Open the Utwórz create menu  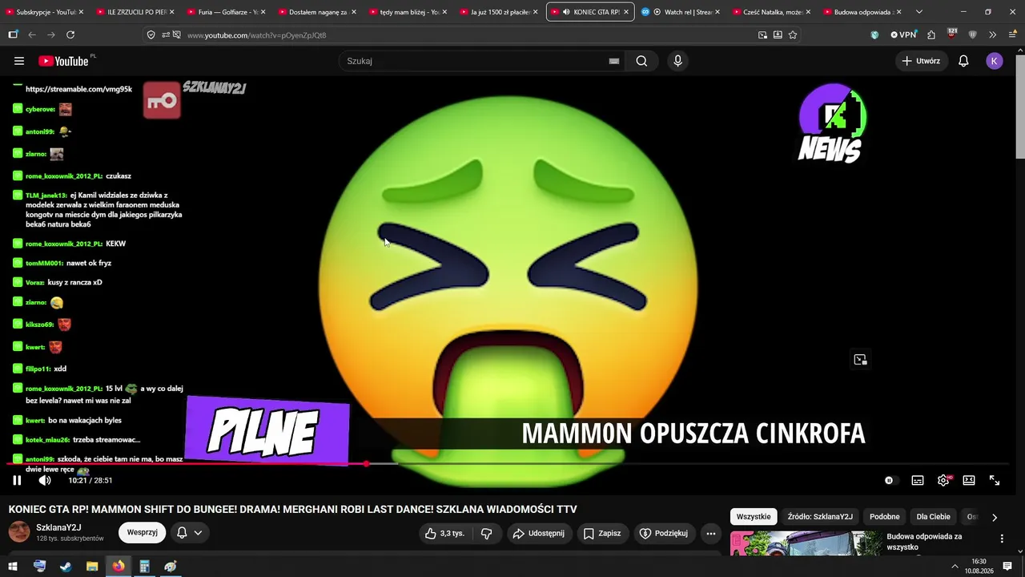(922, 61)
